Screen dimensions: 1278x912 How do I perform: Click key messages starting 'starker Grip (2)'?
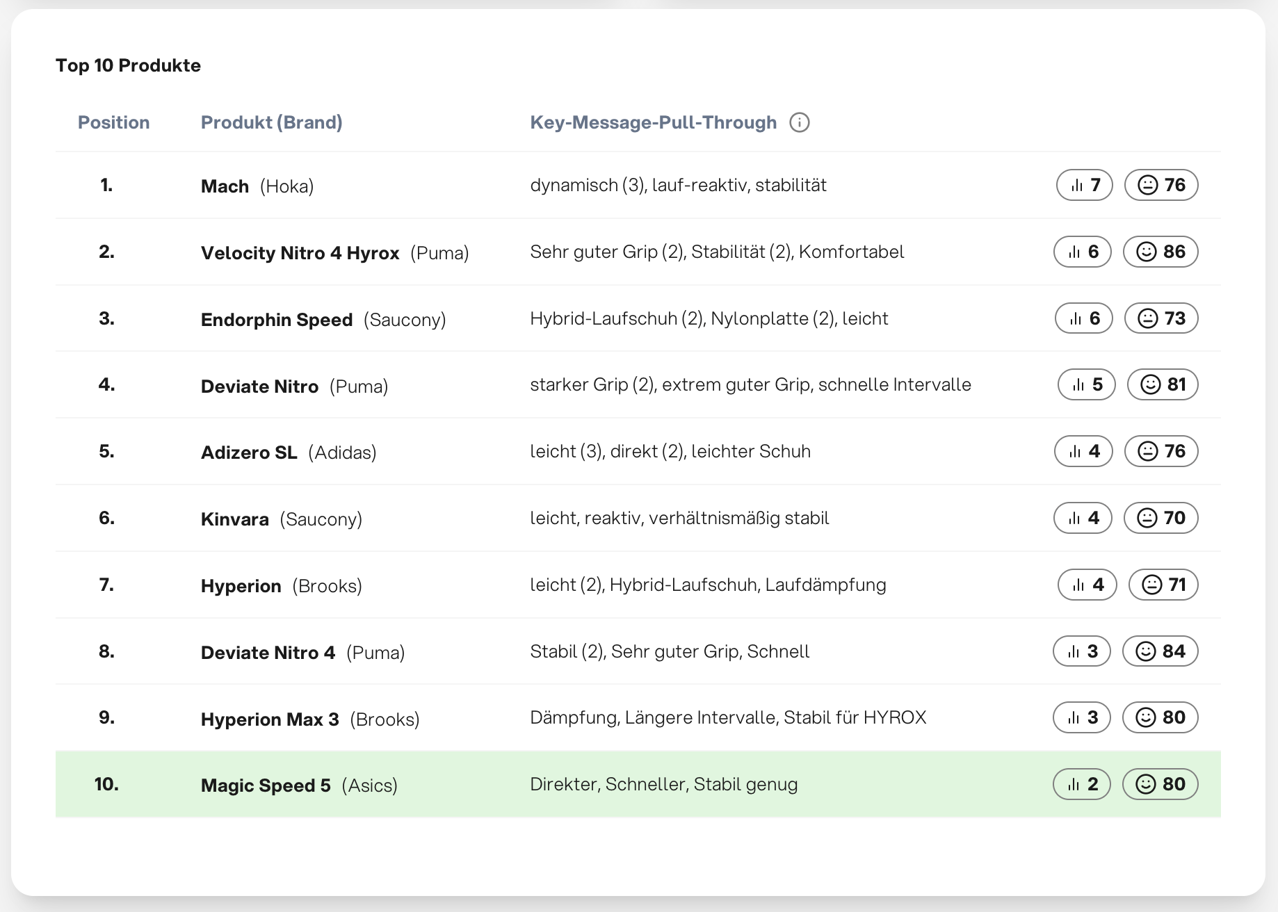coord(751,384)
